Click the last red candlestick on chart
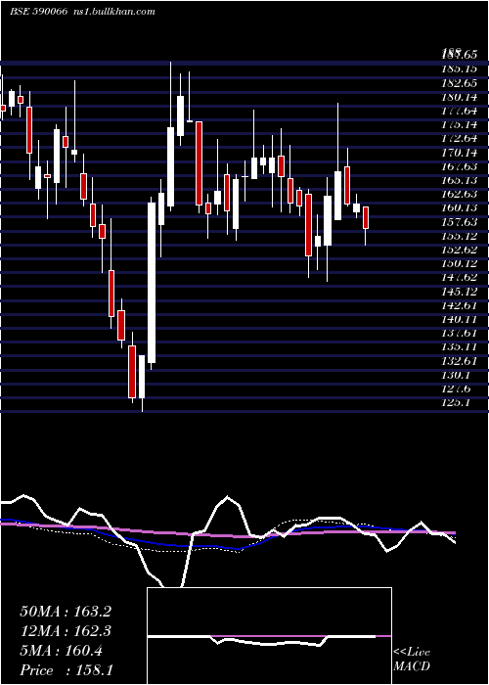Screen dimensions: 489x685 pos(366,217)
